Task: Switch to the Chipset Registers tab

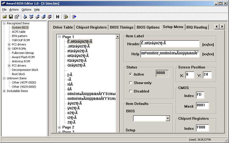Action: pyautogui.click(x=91, y=27)
